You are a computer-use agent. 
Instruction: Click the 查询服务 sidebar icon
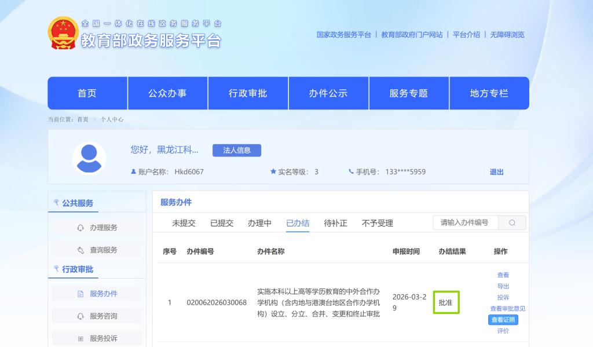80,250
